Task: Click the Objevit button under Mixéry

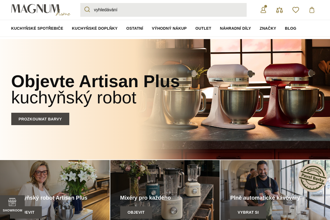Action: (136, 212)
